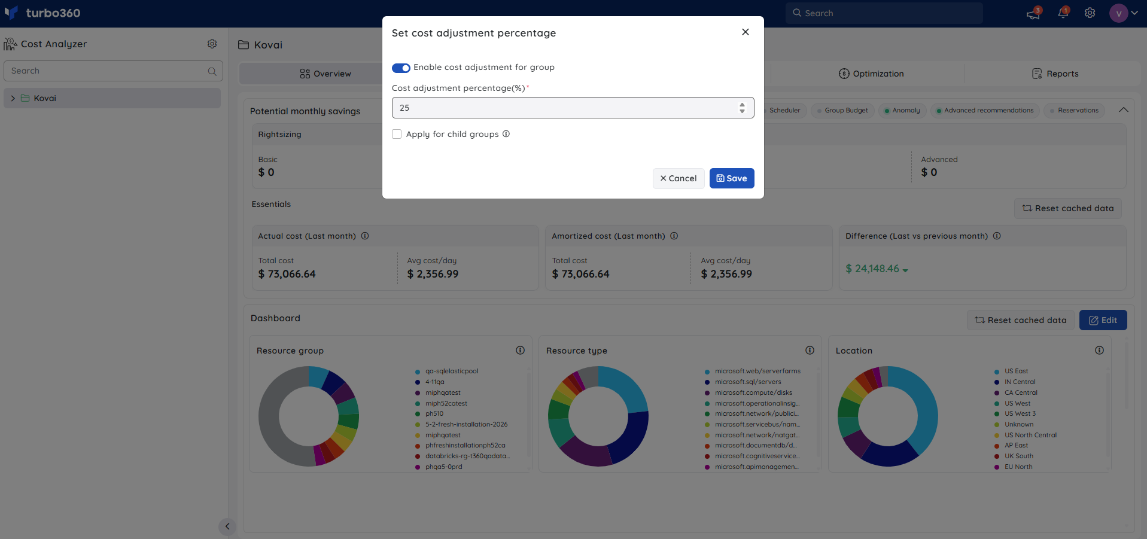The width and height of the screenshot is (1147, 539).
Task: Click info icon next to Actual cost
Action: click(365, 236)
